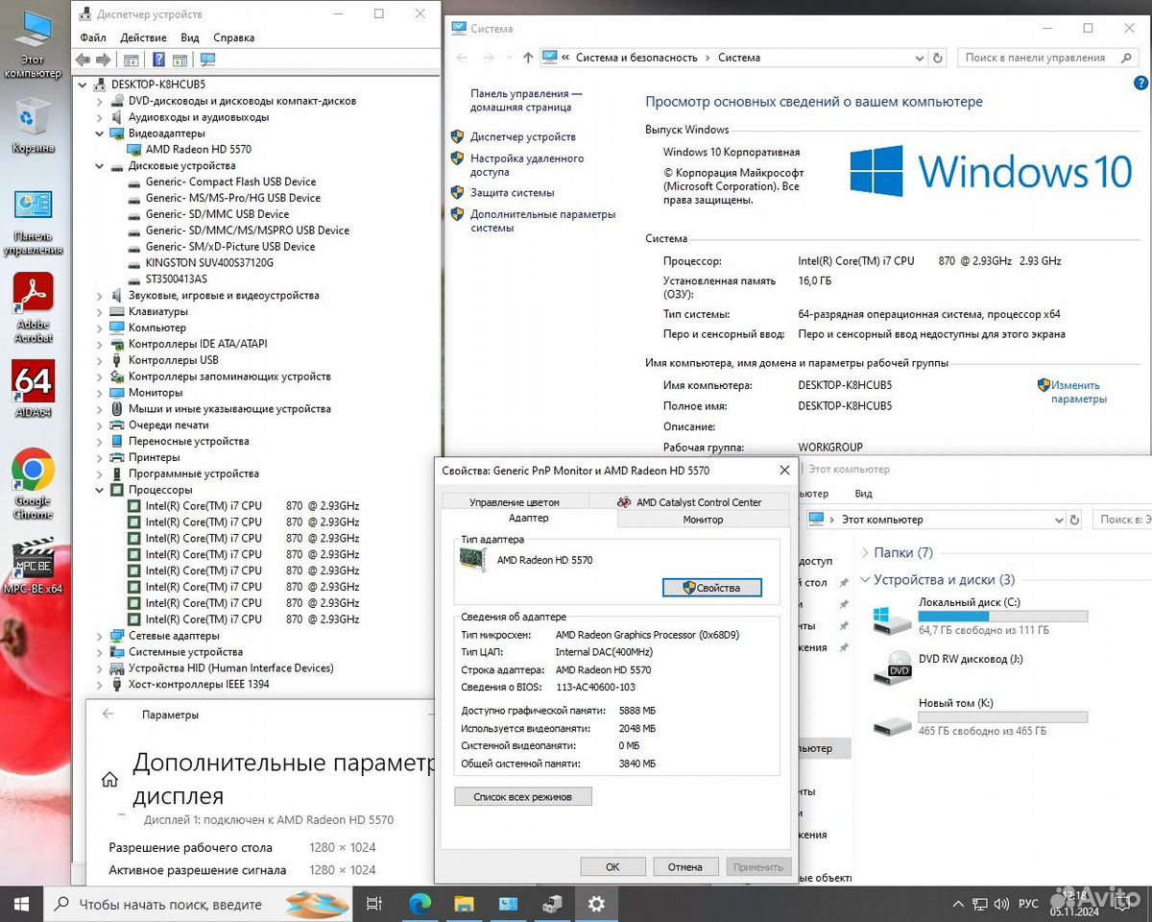Collapse Устройства и диски (3) group
The height and width of the screenshot is (922, 1152).
(865, 580)
